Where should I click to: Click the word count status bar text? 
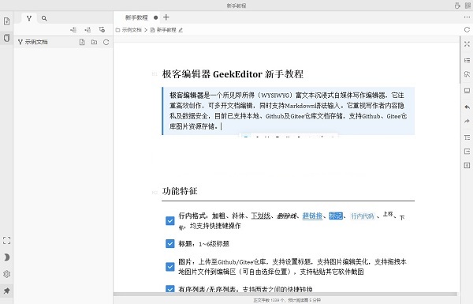point(287,300)
